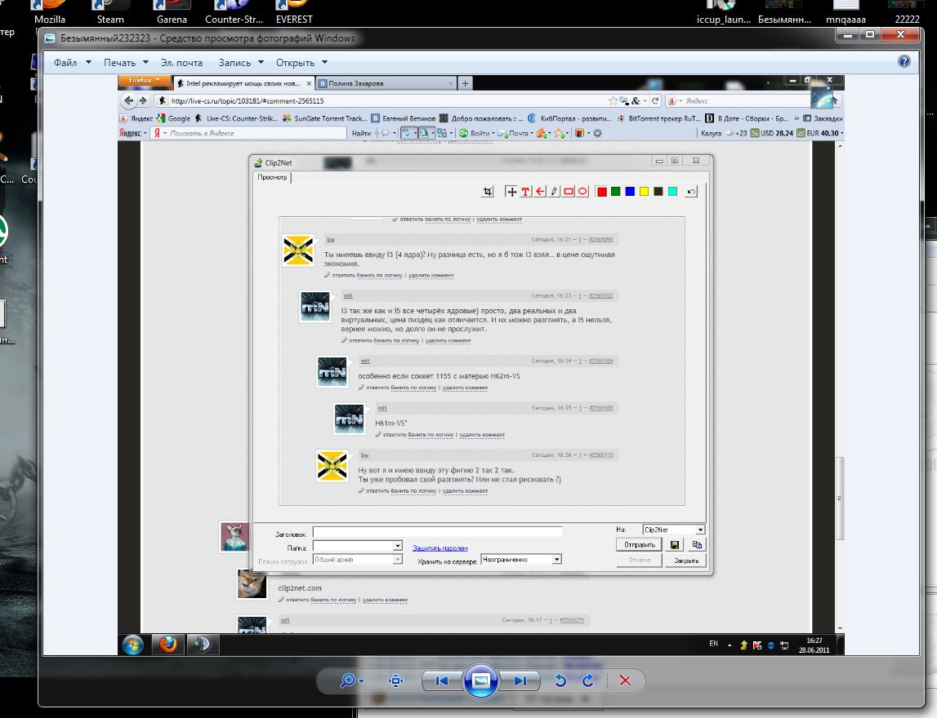This screenshot has height=718, width=937.
Task: Click Эл. почта in Photo Viewer toolbar
Action: tap(181, 63)
